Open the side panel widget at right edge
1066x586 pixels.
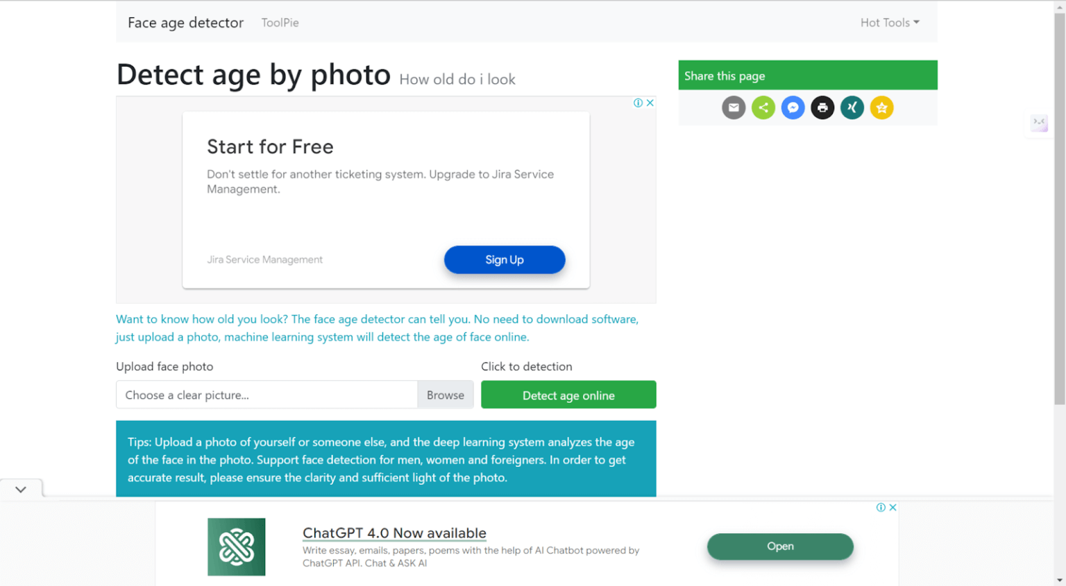[1039, 123]
